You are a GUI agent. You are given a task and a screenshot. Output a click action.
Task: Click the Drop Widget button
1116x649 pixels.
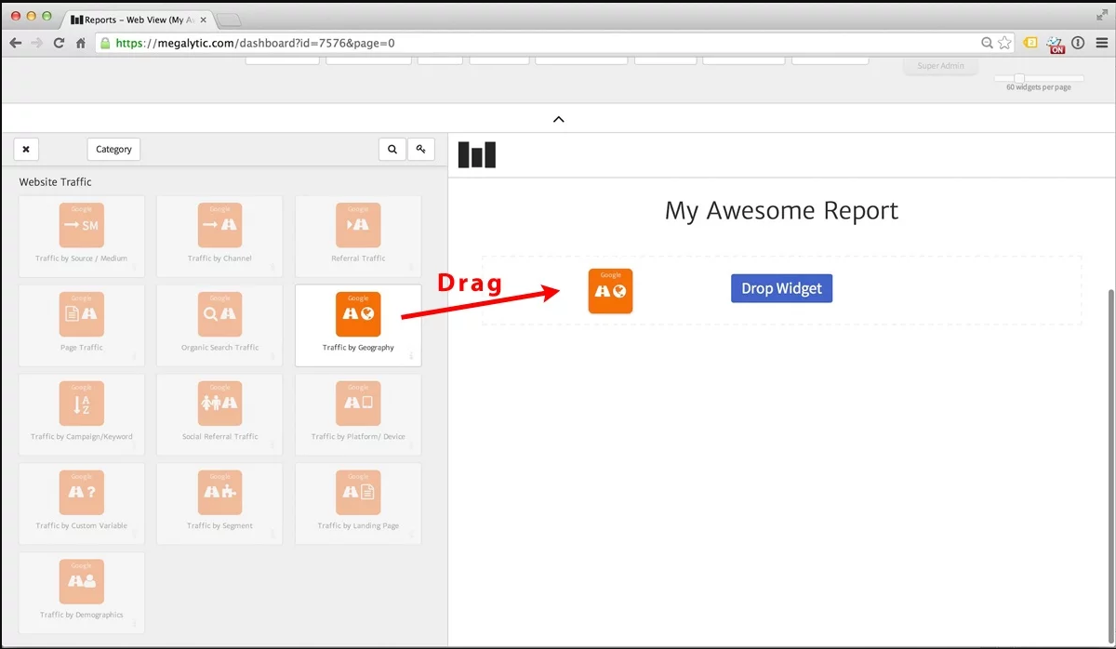point(781,288)
